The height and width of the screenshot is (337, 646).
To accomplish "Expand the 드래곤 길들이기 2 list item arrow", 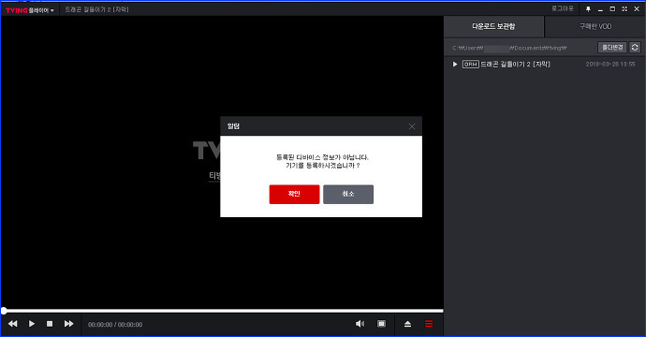I will (x=455, y=65).
